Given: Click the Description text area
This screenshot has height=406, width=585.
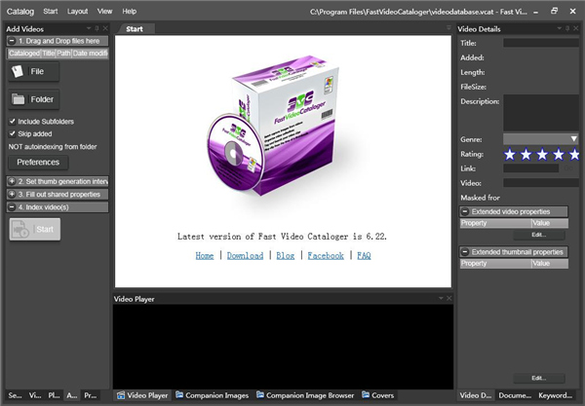Looking at the screenshot, I should pyautogui.click(x=541, y=113).
